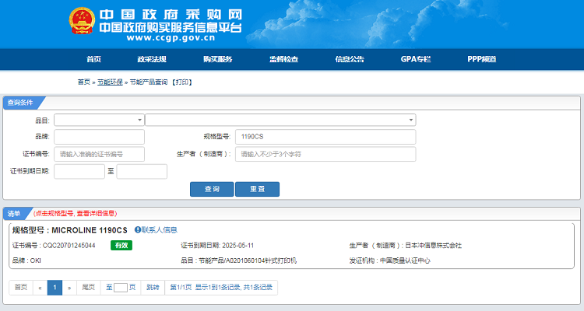This screenshot has width=584, height=311.
Task: Focus the 证书编号 input field
Action: click(x=99, y=154)
